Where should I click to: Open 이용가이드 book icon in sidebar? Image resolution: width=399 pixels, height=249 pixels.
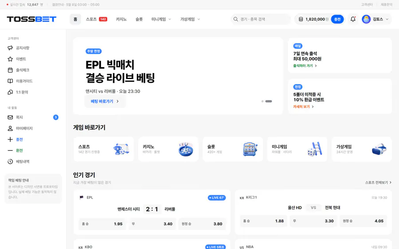click(10, 81)
